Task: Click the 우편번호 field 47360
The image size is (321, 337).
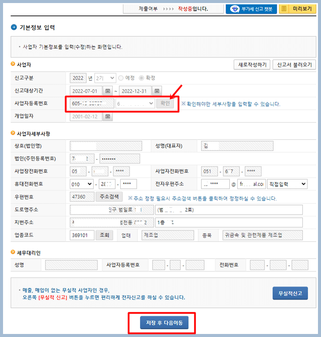Action: pyautogui.click(x=82, y=196)
